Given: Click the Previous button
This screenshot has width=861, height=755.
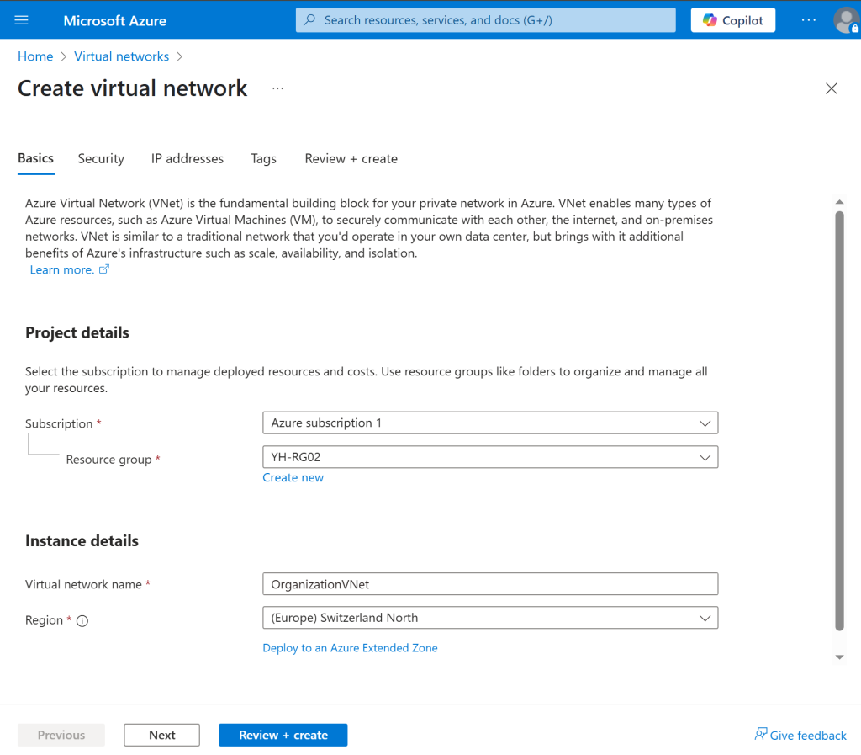Looking at the screenshot, I should (61, 735).
